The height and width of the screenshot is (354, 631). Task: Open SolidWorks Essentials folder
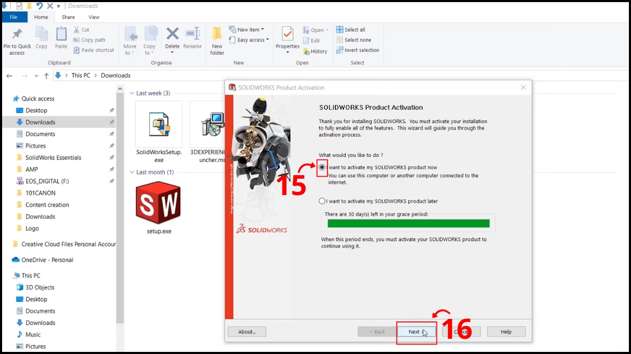53,158
